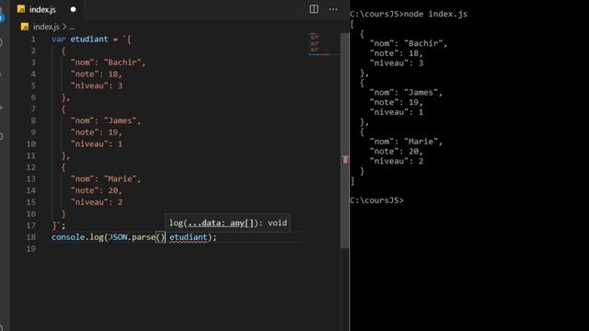This screenshot has width=589, height=331.
Task: Click the editor vertical scrollbar
Action: click(x=345, y=140)
